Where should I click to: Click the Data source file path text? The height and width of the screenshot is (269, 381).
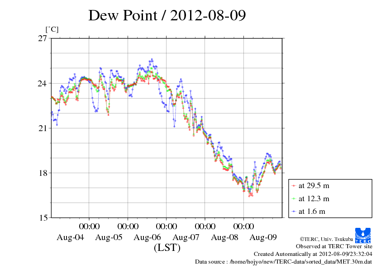pos(284,262)
